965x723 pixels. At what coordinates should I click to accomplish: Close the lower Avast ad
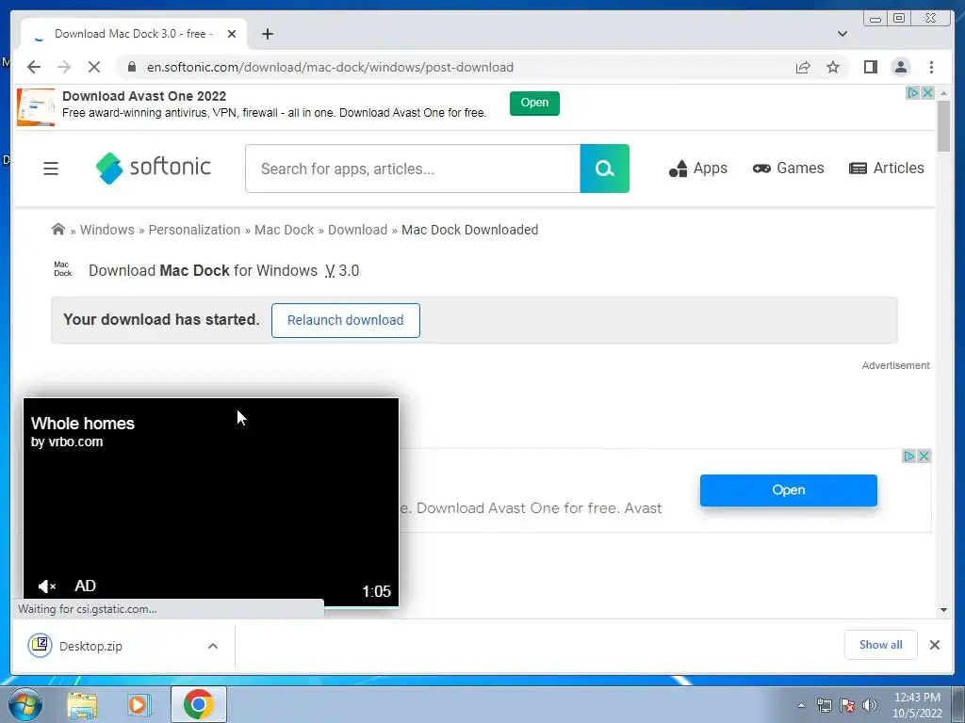coord(924,457)
